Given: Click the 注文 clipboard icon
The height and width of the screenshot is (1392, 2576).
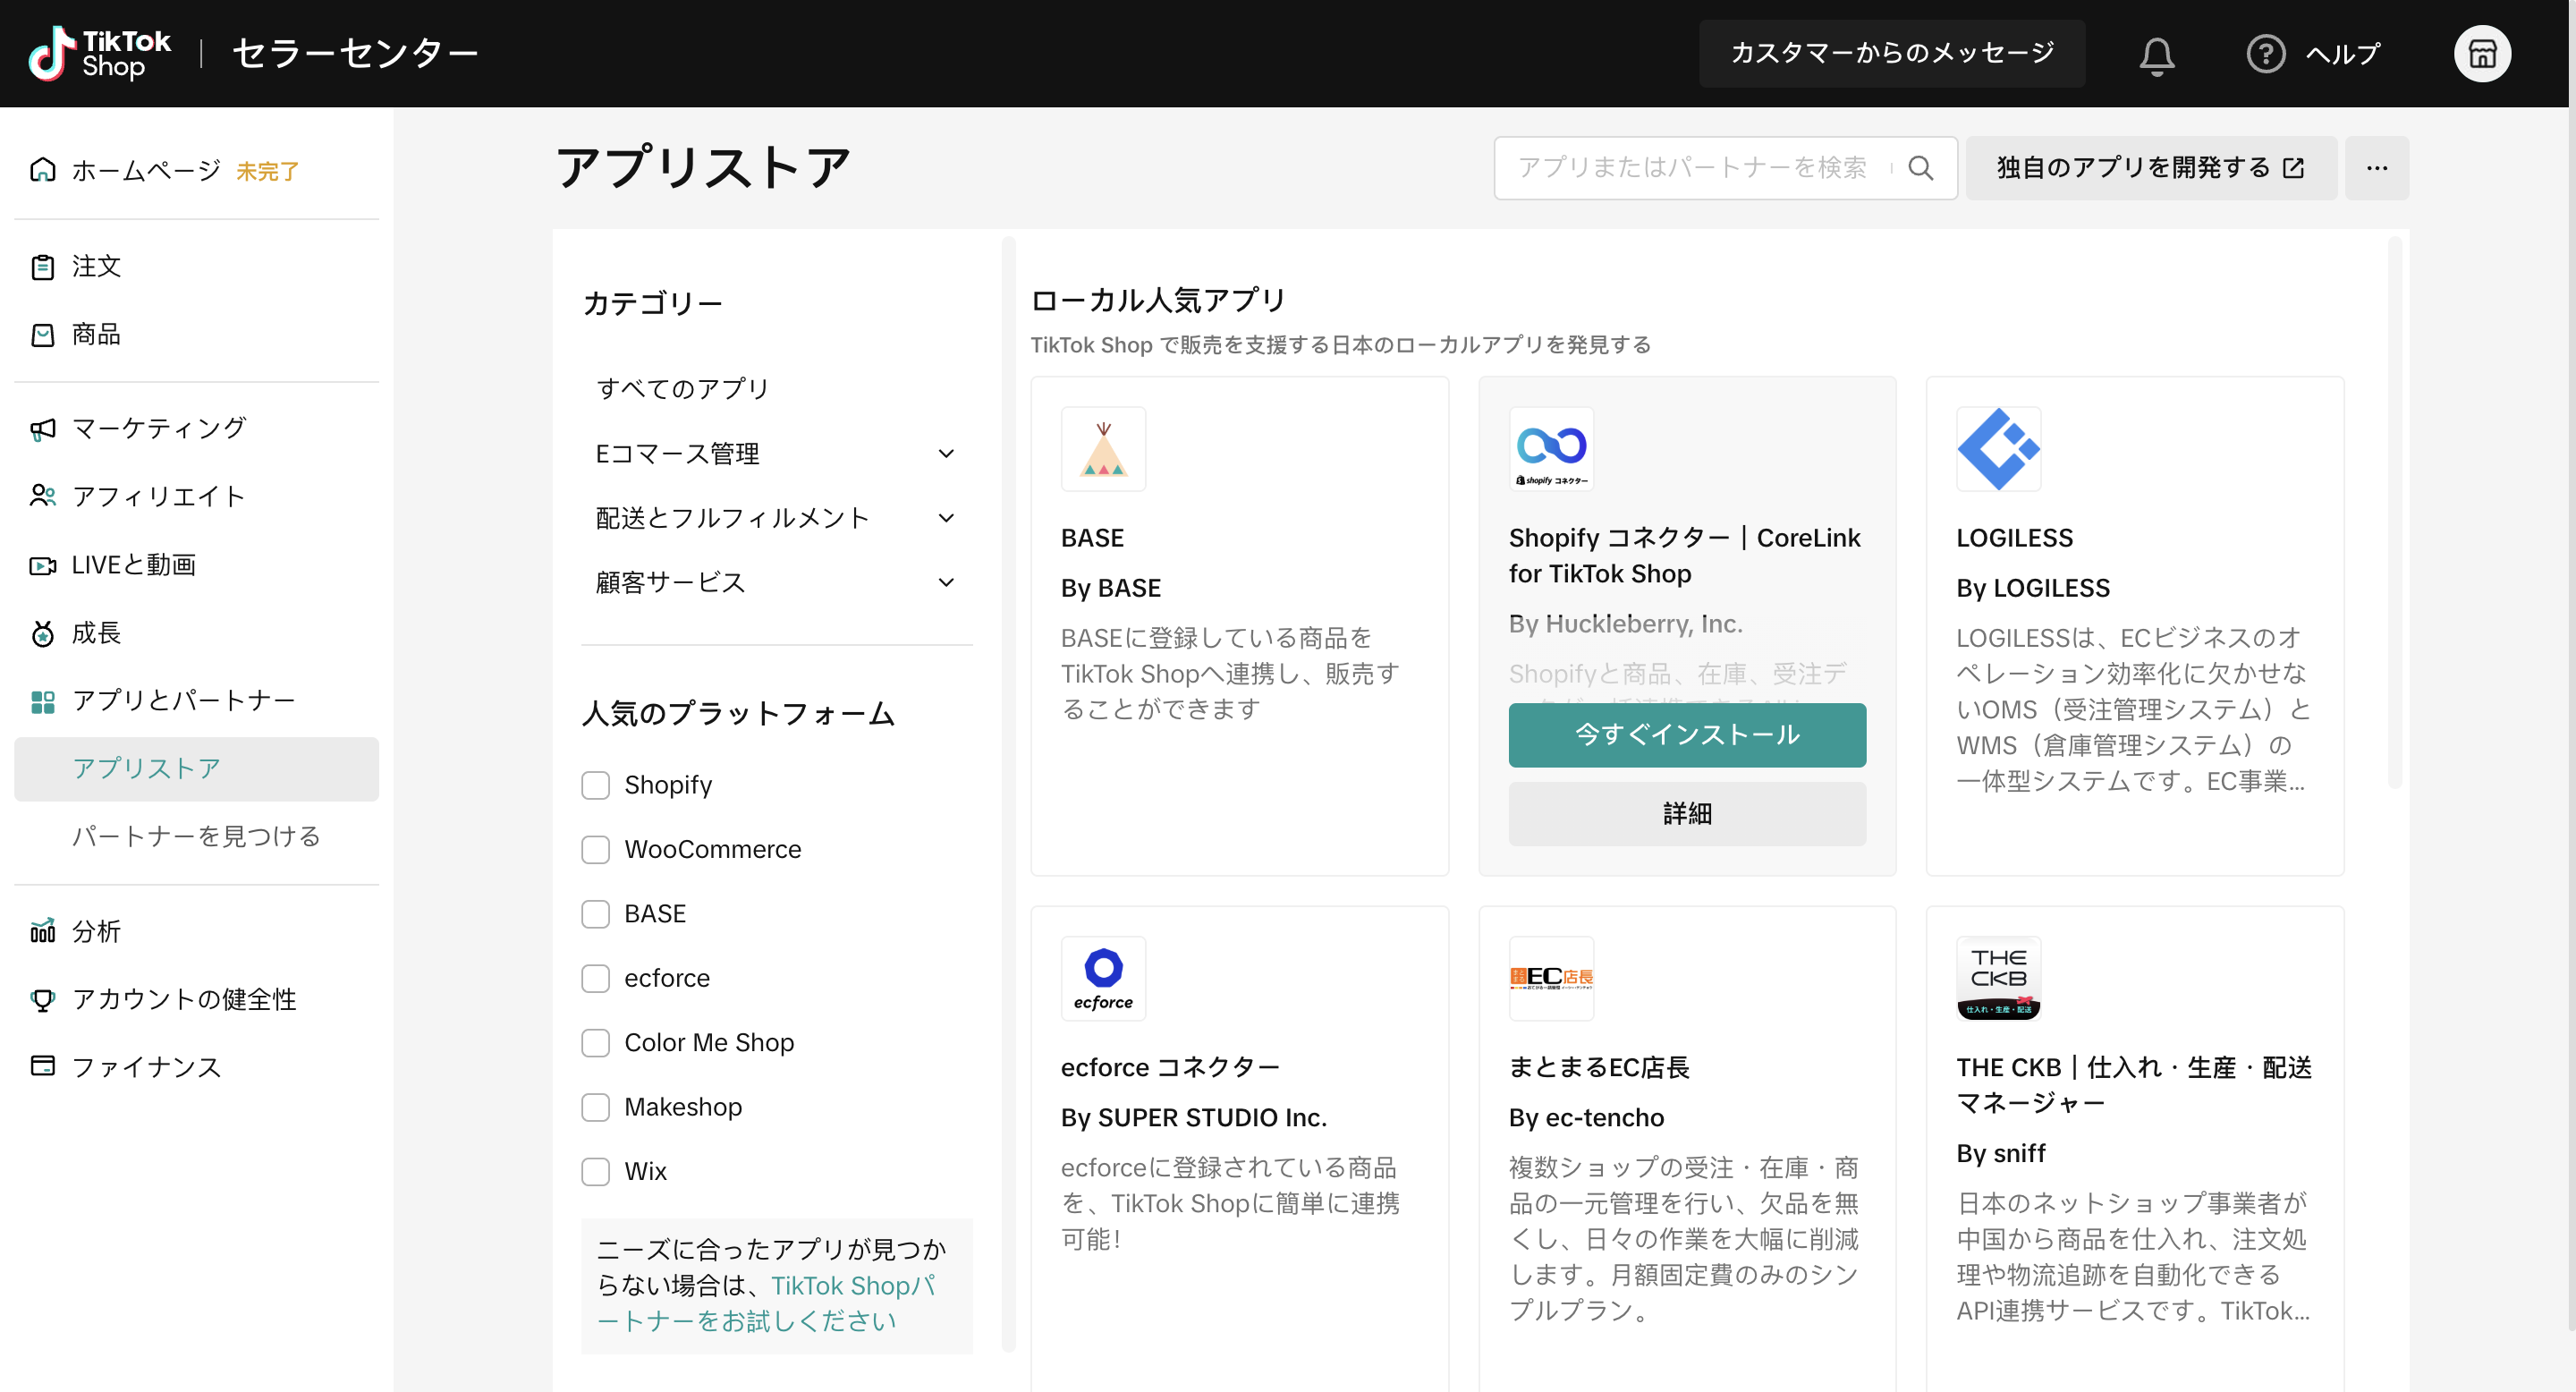Looking at the screenshot, I should (43, 267).
